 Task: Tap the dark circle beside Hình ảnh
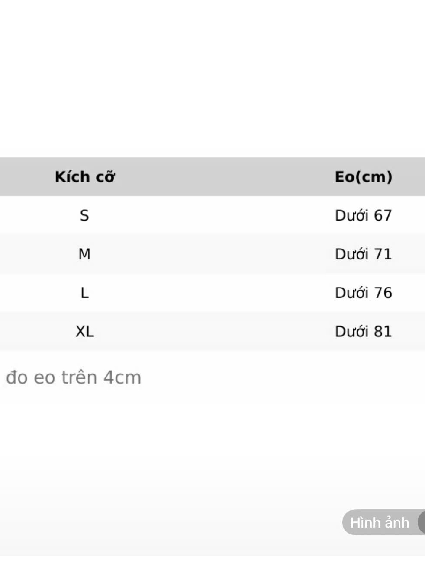[422, 522]
